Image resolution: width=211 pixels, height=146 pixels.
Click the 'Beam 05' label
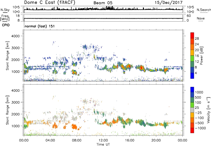(x=103, y=3)
